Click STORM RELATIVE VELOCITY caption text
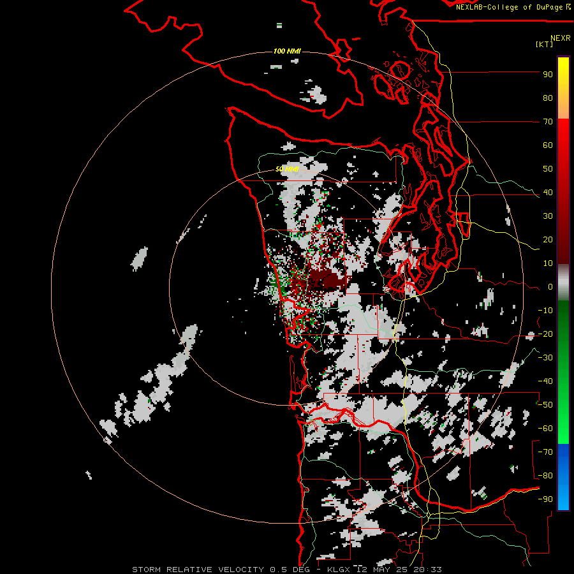 tap(198, 570)
